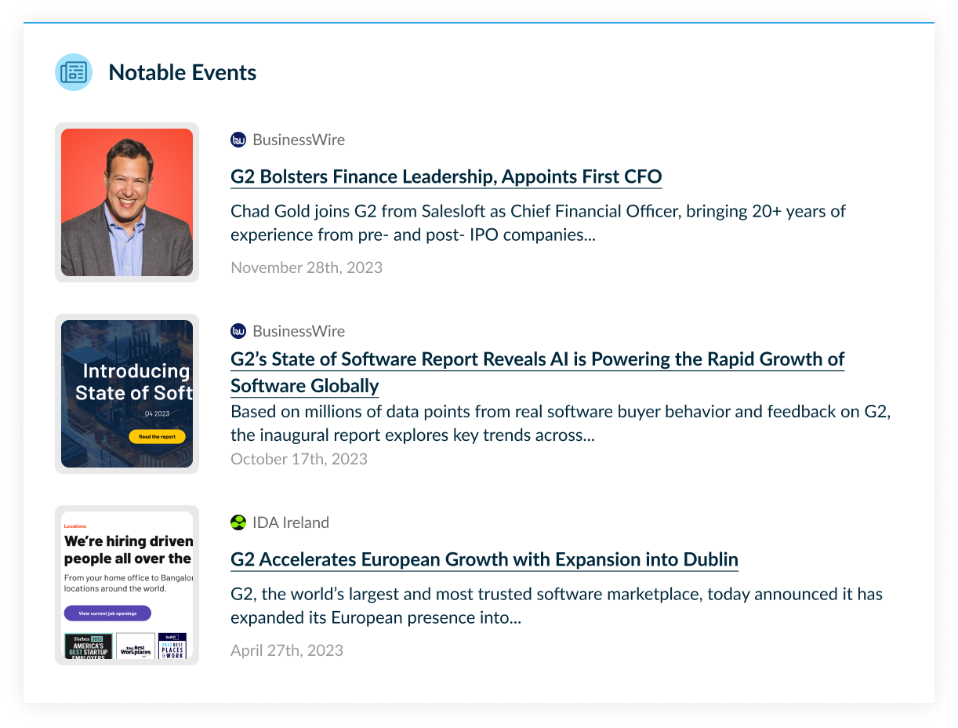The image size is (958, 728).
Task: Click the October 17th, 2023 date
Action: pyautogui.click(x=299, y=459)
